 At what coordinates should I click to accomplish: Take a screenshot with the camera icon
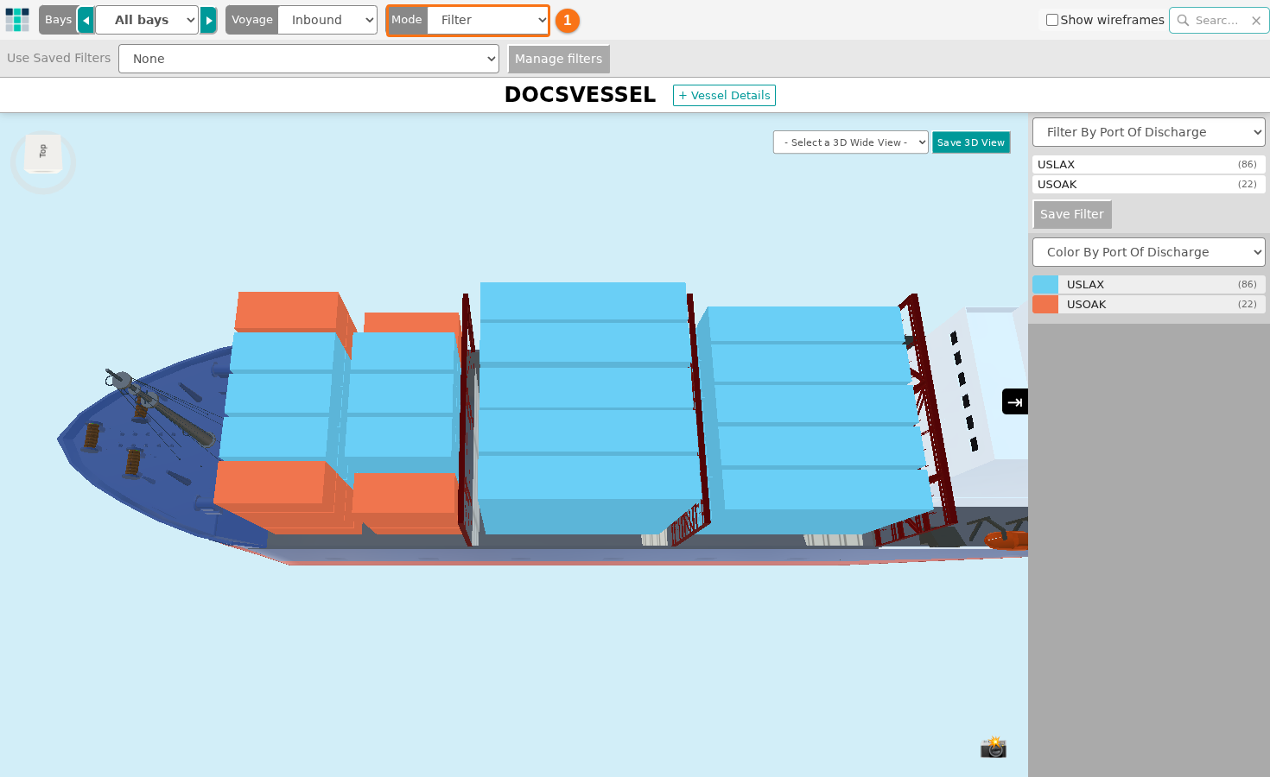[x=994, y=747]
